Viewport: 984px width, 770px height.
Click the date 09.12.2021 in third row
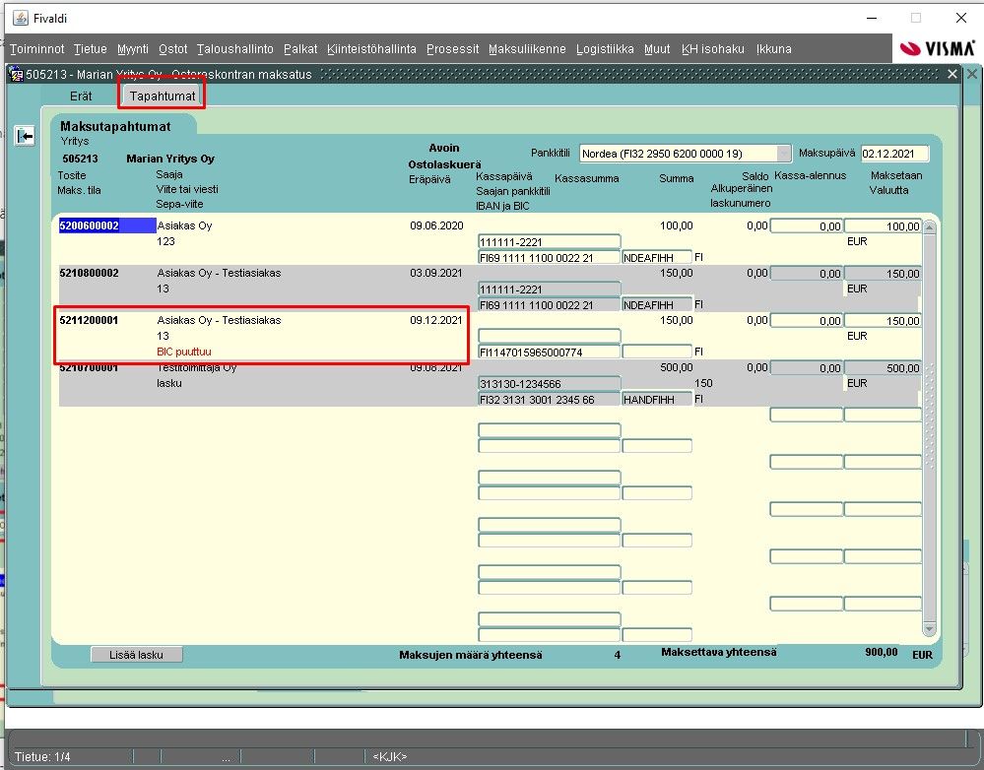(x=435, y=320)
